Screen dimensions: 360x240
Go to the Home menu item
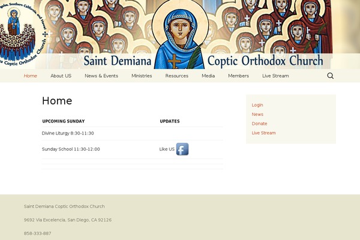pyautogui.click(x=31, y=76)
